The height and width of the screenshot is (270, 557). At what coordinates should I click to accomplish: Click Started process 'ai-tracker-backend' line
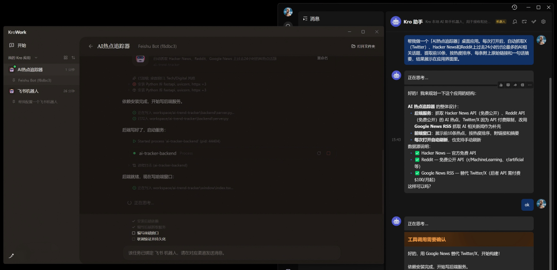(x=176, y=141)
